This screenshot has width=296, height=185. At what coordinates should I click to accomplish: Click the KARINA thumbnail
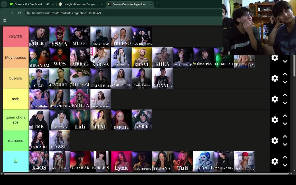(x=101, y=57)
